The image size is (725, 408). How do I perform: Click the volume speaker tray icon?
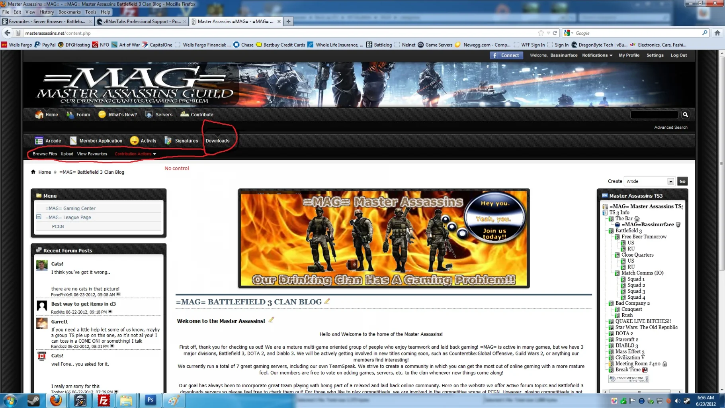click(677, 401)
